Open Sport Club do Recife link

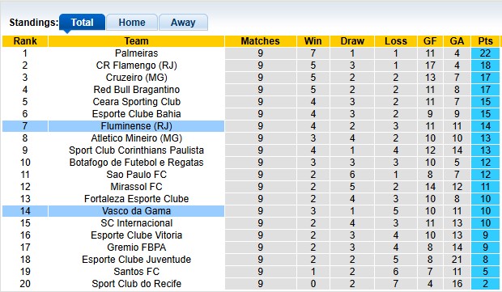pyautogui.click(x=136, y=284)
